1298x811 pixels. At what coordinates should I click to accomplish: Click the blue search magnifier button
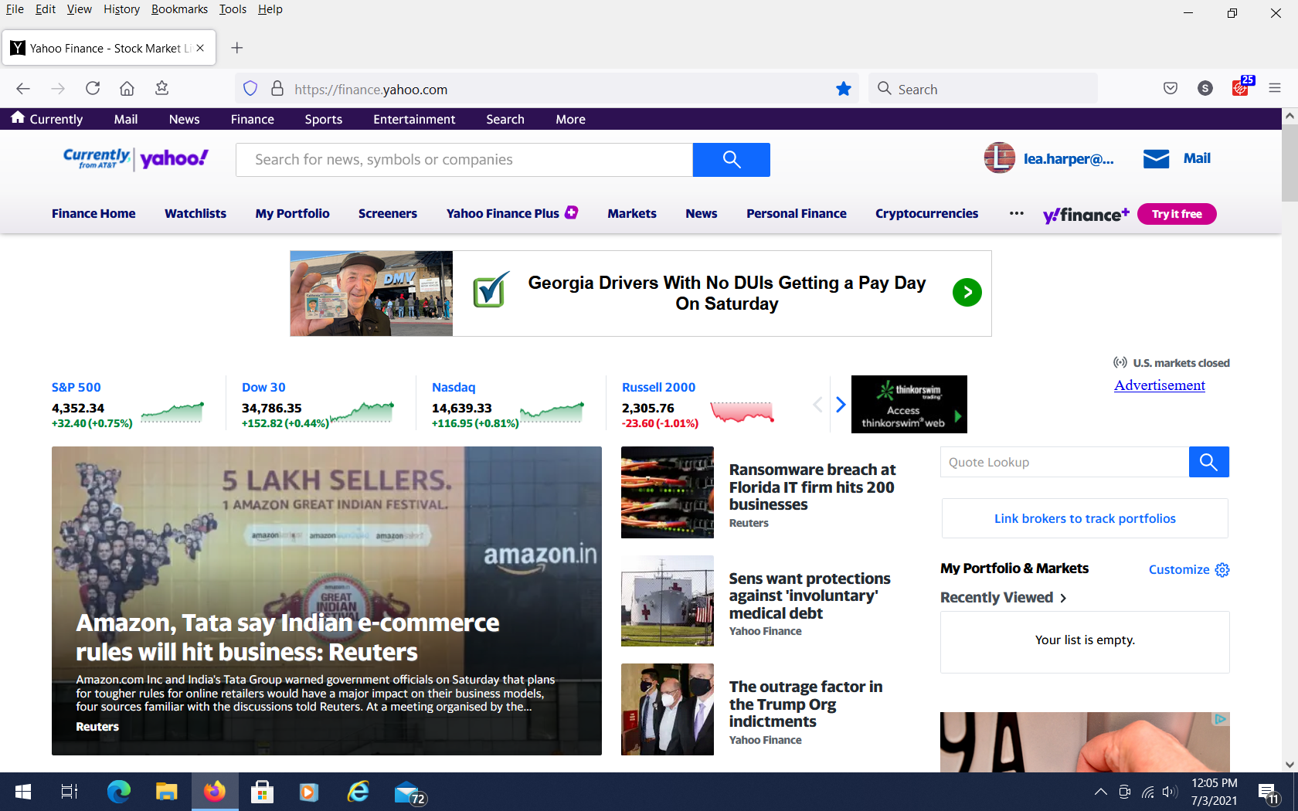tap(731, 160)
